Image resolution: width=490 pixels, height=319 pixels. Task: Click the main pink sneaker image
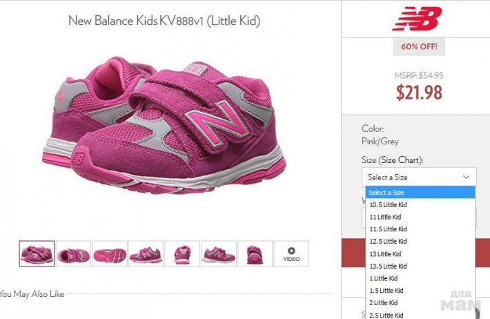[x=166, y=124]
